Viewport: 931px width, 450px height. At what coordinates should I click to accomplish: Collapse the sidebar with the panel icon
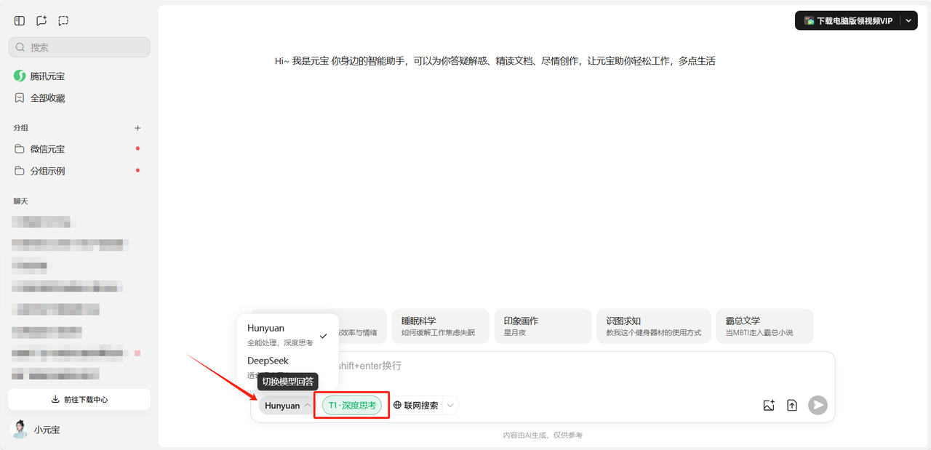coord(20,21)
